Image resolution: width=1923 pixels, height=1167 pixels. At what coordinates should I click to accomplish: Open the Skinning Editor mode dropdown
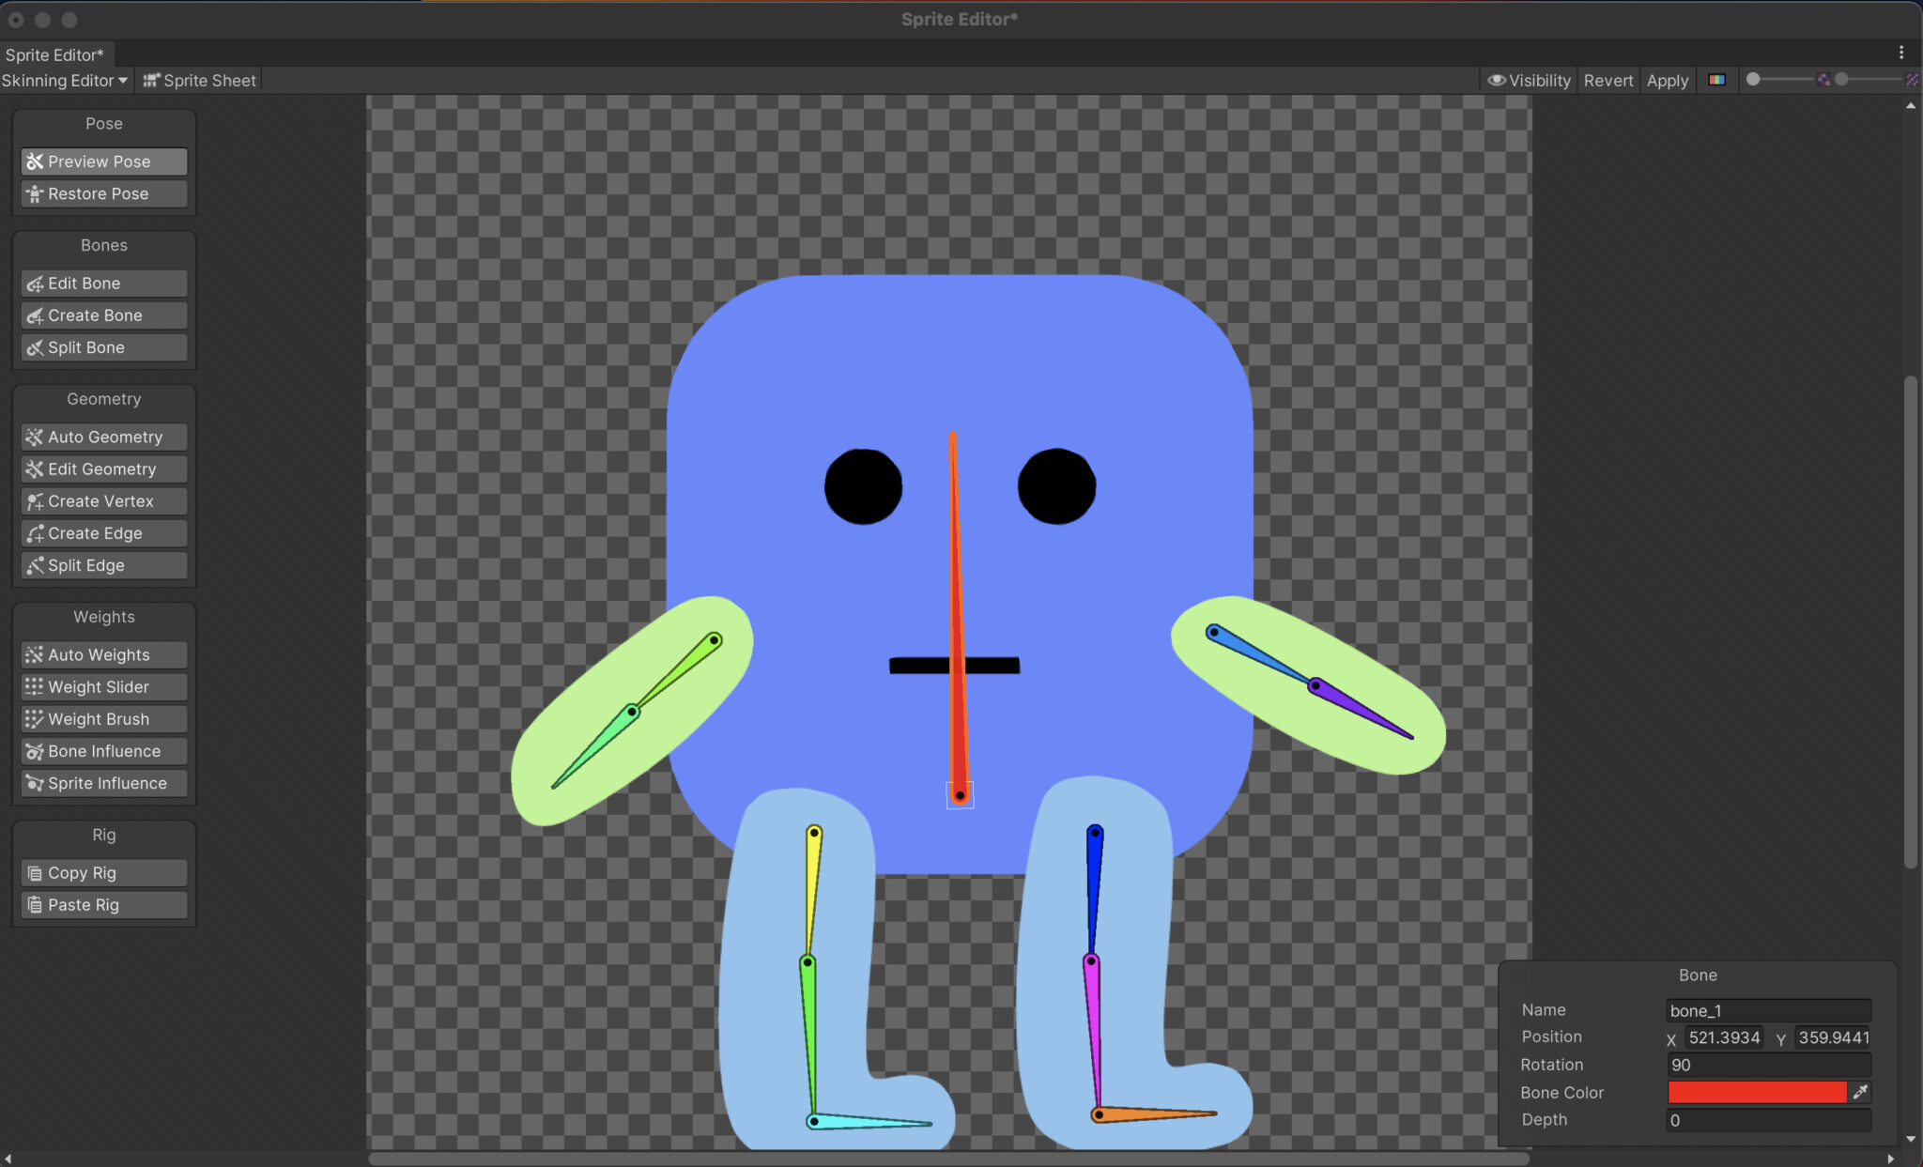click(x=64, y=80)
